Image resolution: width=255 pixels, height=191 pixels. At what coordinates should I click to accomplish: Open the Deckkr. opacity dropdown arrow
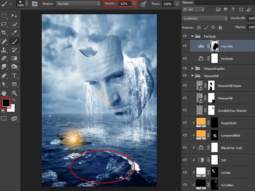(x=134, y=4)
